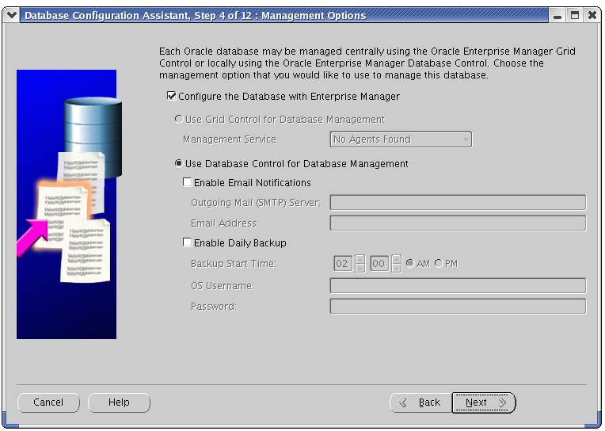Select Use Grid Control for Database Management
The image size is (605, 431).
point(179,120)
